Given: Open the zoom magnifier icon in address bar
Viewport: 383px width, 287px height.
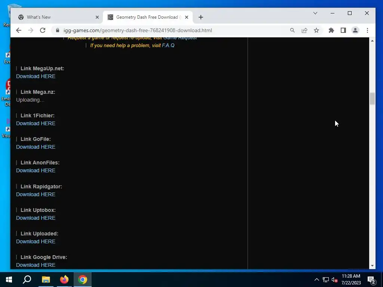Looking at the screenshot, I should click(292, 30).
